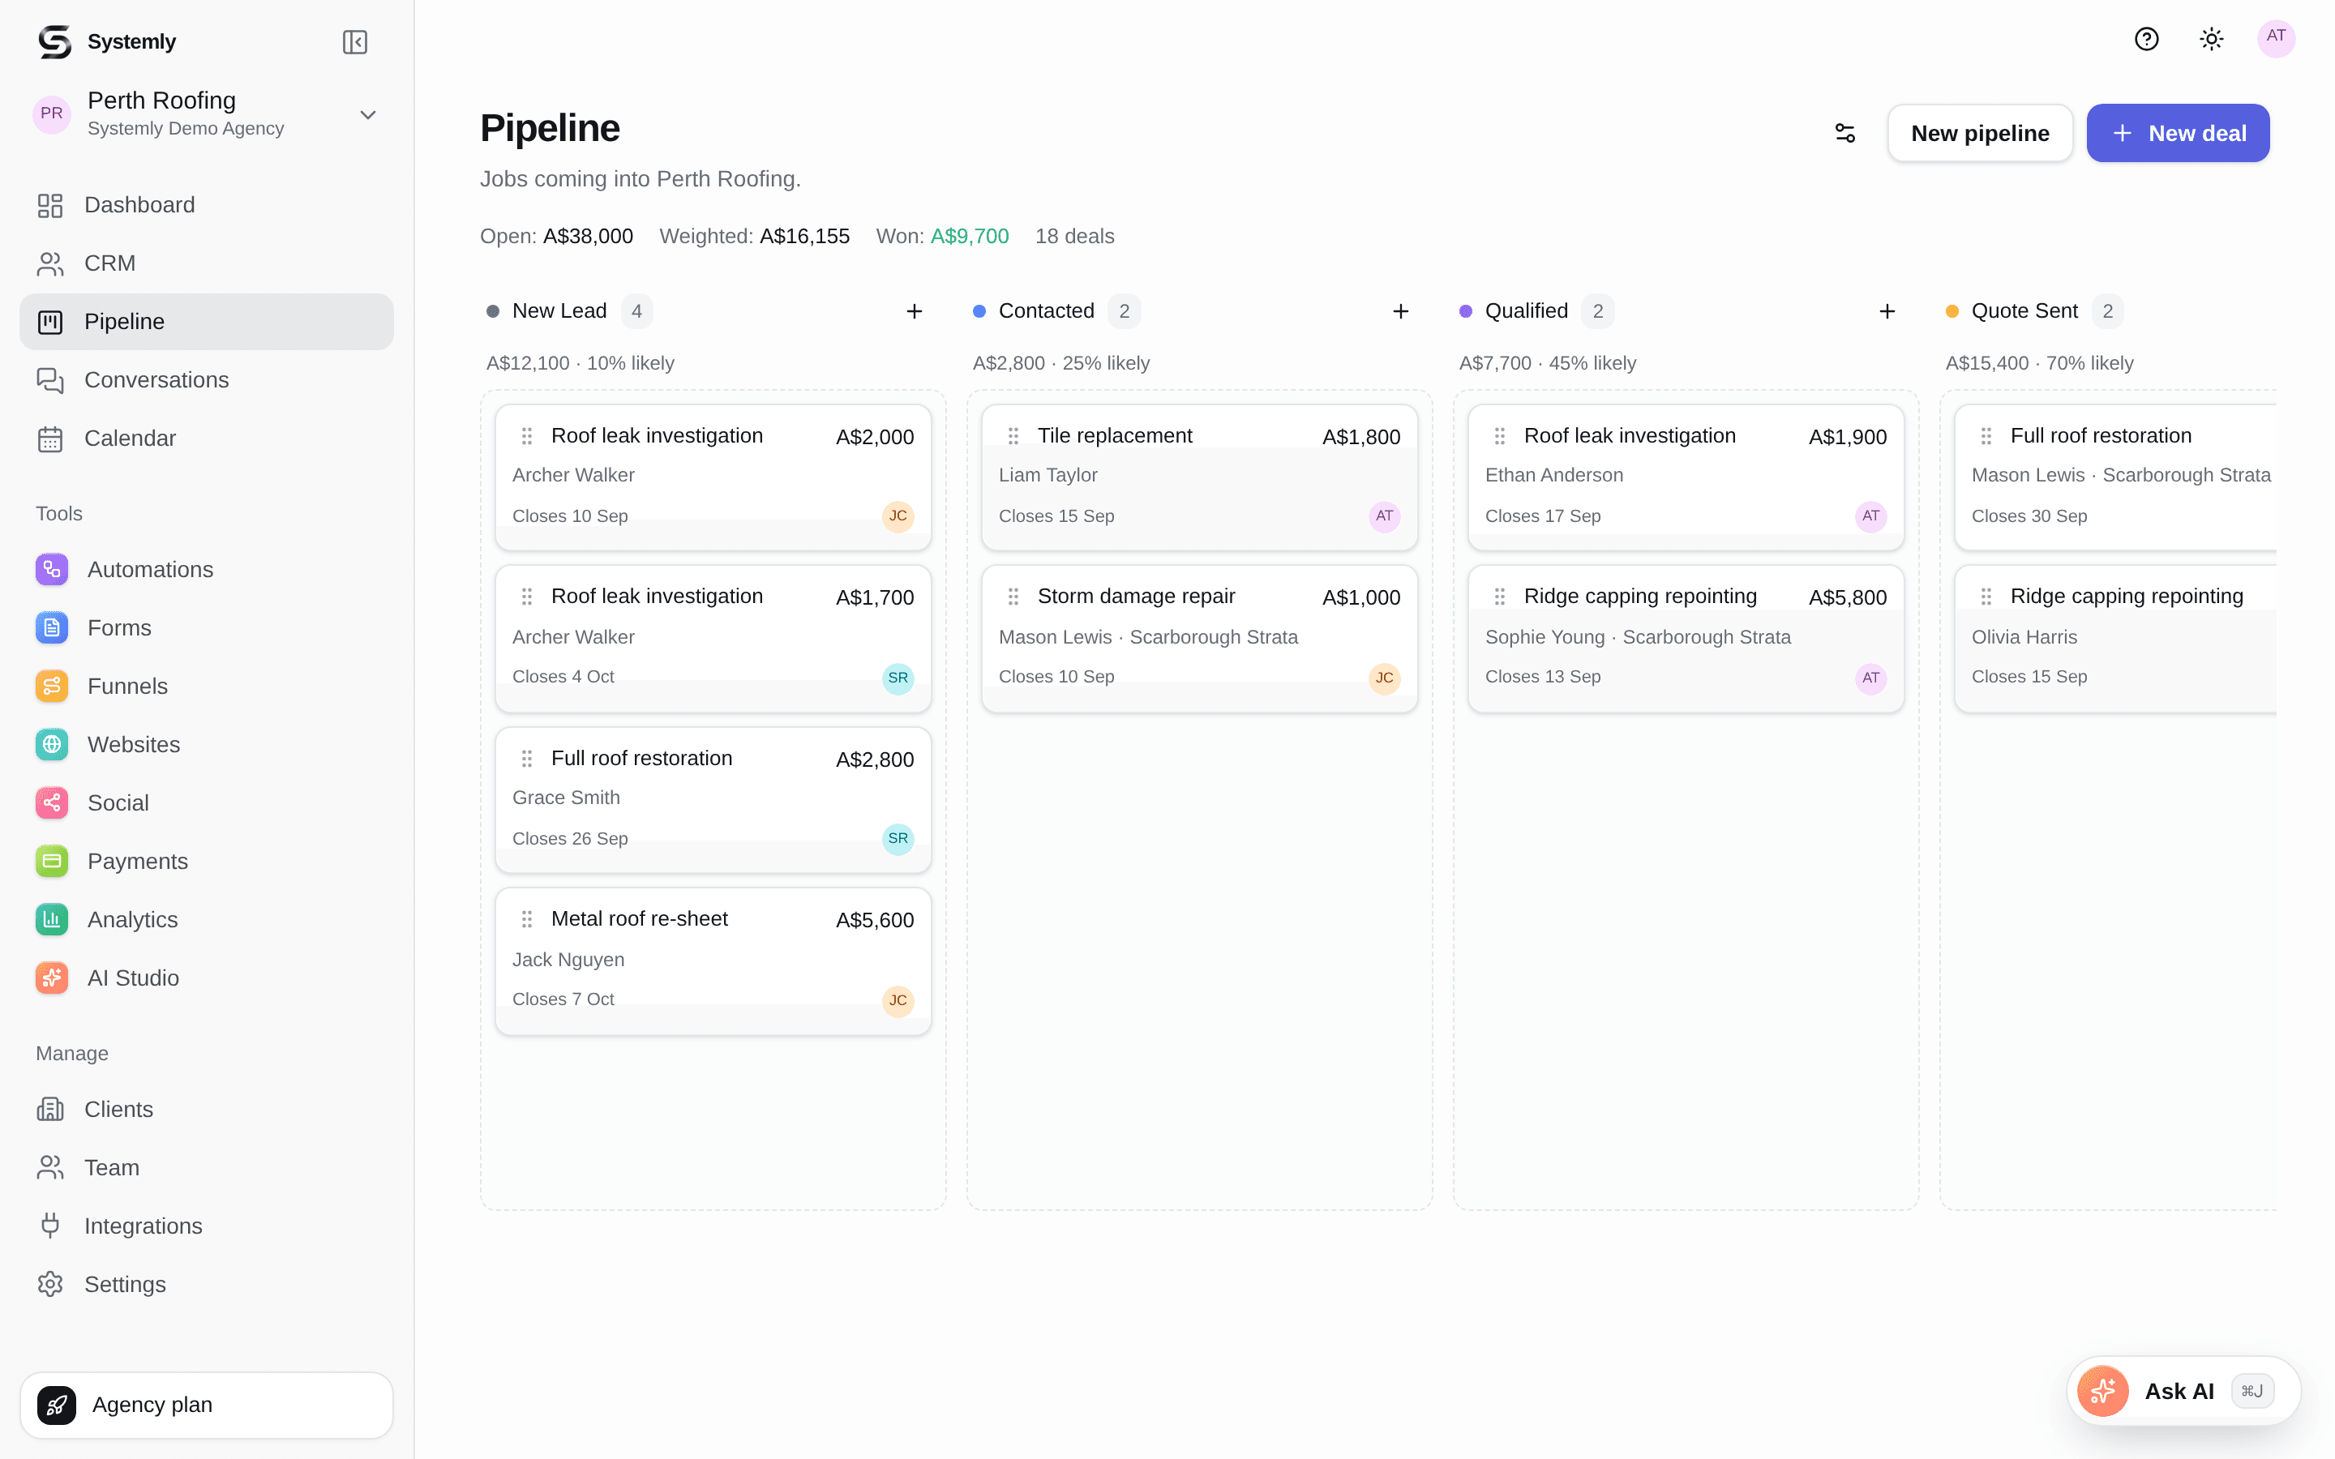Image resolution: width=2335 pixels, height=1459 pixels.
Task: Add a deal to Qualified column
Action: 1887,310
